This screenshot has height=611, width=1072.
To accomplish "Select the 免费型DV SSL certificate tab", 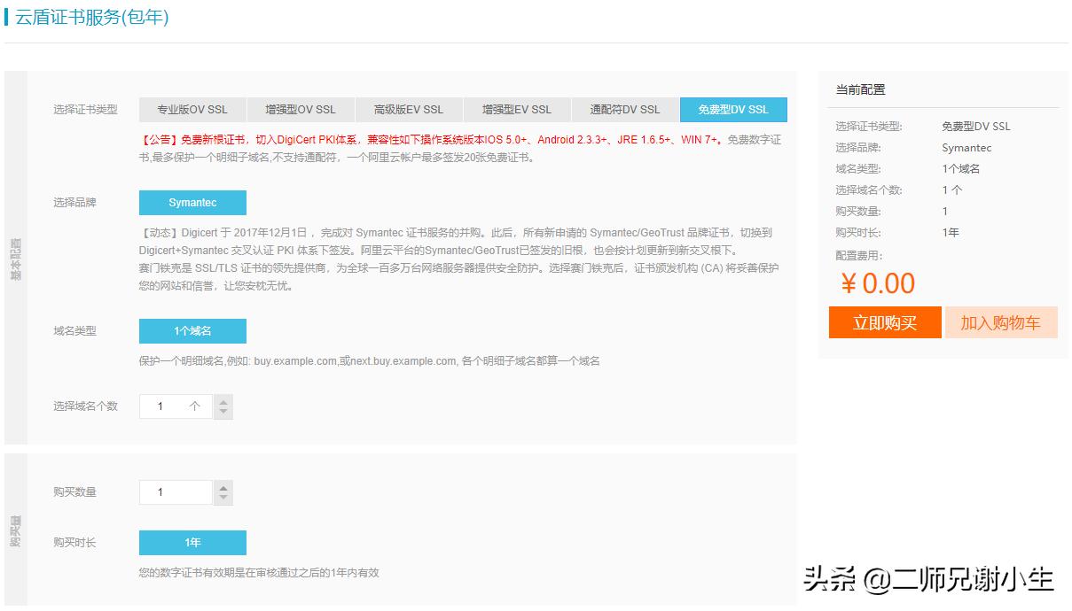I will click(x=732, y=110).
